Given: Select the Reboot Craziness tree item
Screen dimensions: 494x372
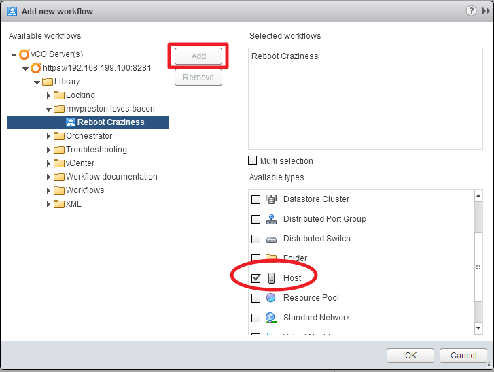Looking at the screenshot, I should (x=88, y=122).
